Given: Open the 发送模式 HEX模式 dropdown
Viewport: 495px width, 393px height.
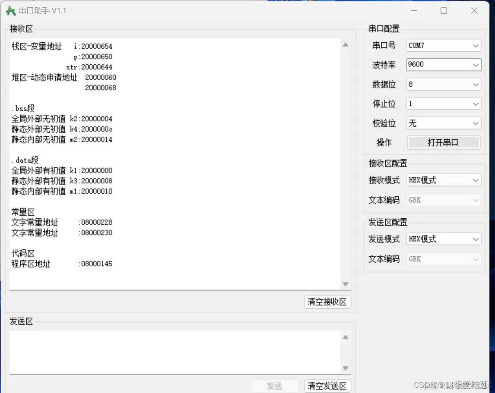Looking at the screenshot, I should (x=444, y=239).
